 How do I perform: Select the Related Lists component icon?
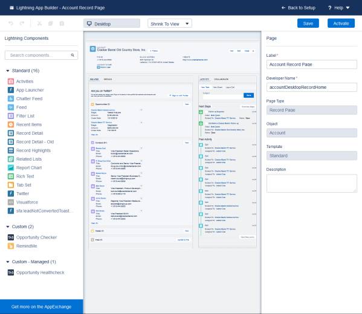click(11, 159)
